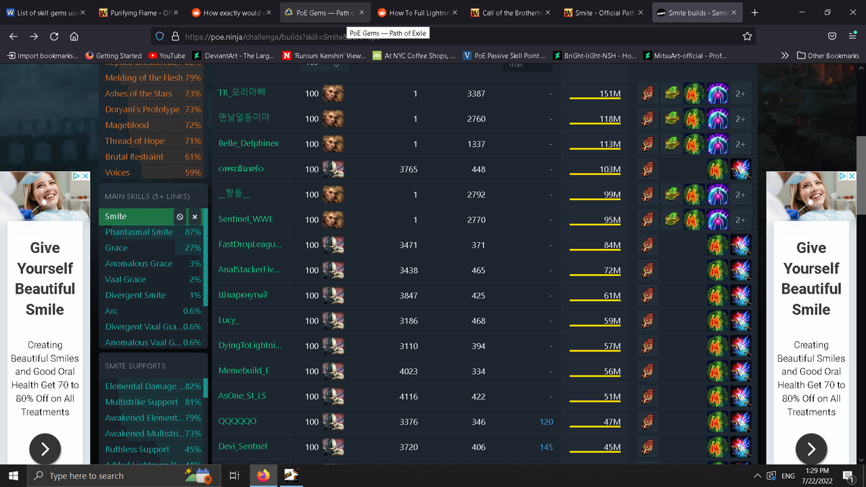Select Multistrike Support filter
The height and width of the screenshot is (487, 866).
click(153, 402)
